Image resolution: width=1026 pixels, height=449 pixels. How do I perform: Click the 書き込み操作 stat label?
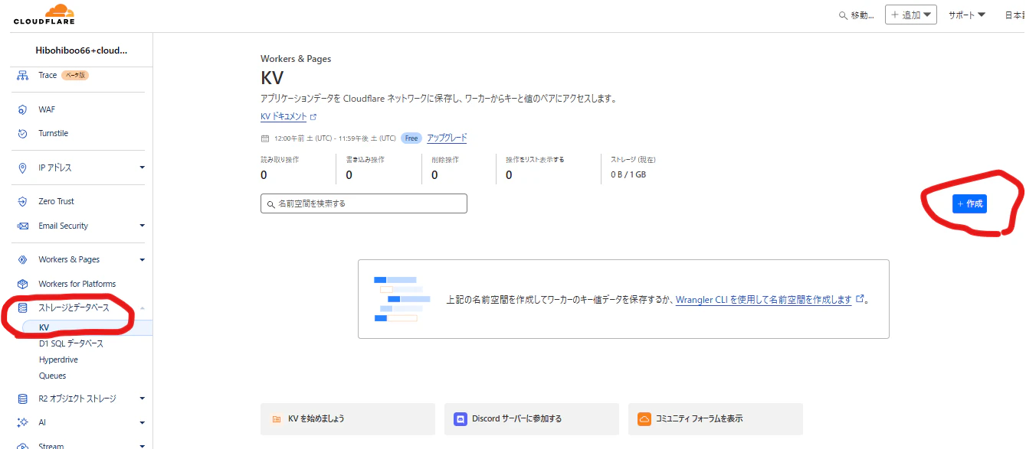point(365,160)
